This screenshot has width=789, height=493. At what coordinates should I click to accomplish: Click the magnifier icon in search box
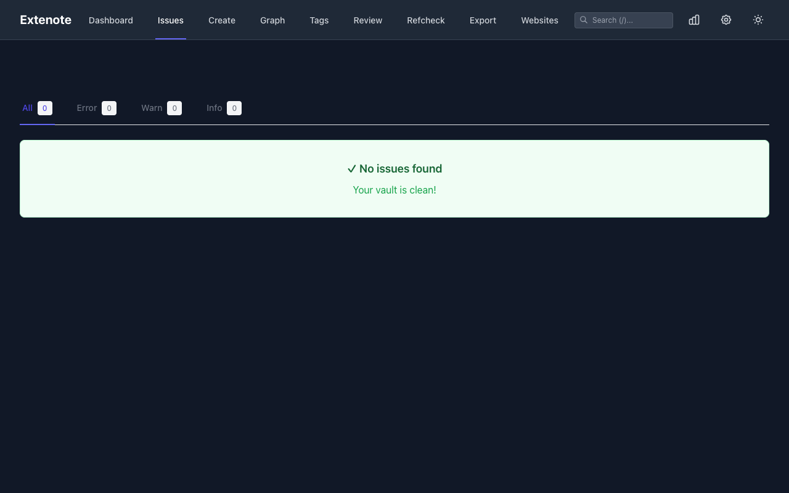584,20
